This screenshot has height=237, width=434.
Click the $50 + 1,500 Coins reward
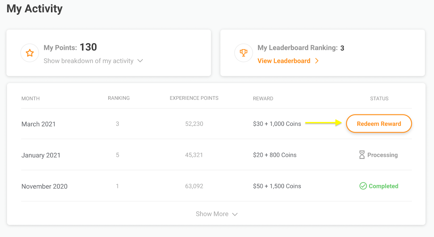pyautogui.click(x=277, y=186)
